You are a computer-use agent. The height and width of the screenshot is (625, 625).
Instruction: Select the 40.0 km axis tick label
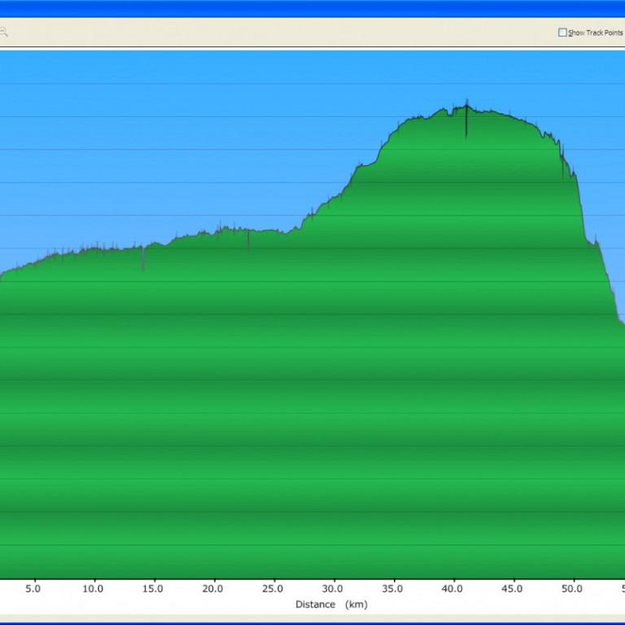tap(452, 588)
